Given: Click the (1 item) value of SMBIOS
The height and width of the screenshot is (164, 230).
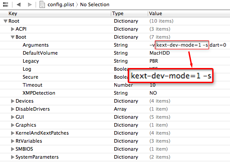Looking at the screenshot, I should coord(158,149).
